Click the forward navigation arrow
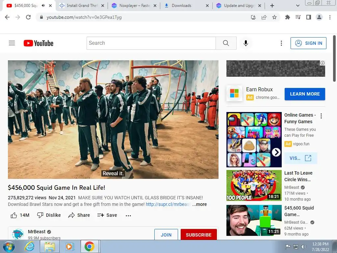Image resolution: width=337 pixels, height=253 pixels. [18, 17]
